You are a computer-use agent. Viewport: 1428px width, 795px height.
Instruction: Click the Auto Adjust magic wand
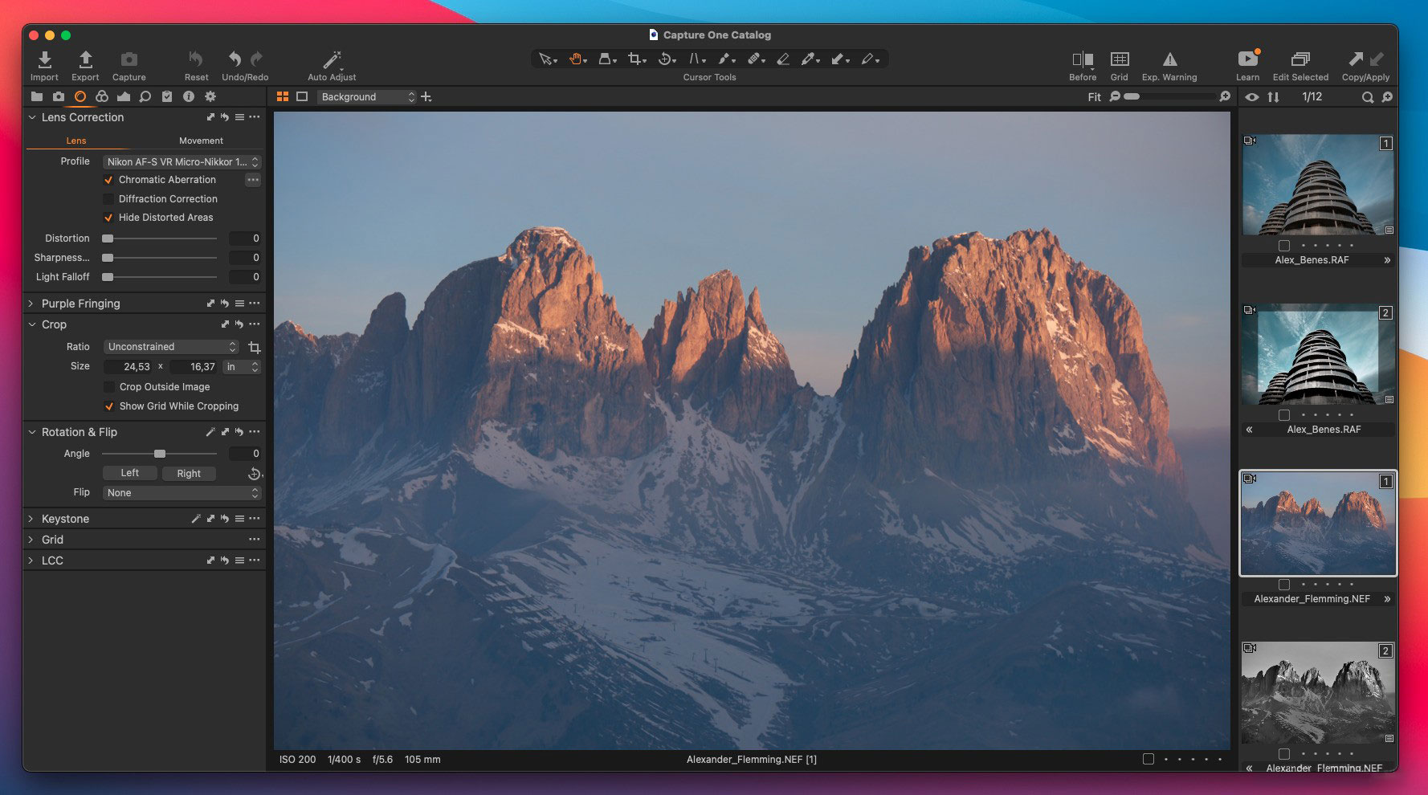click(x=332, y=60)
